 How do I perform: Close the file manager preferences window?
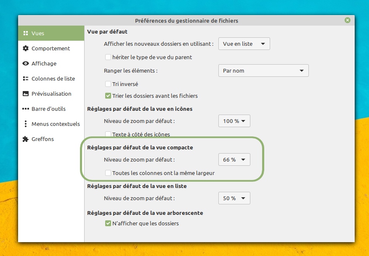(347, 20)
